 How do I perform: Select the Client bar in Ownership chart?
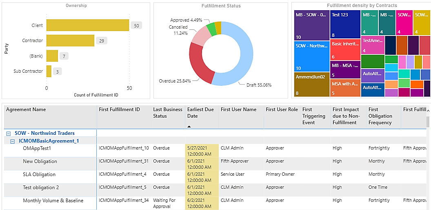click(x=87, y=25)
